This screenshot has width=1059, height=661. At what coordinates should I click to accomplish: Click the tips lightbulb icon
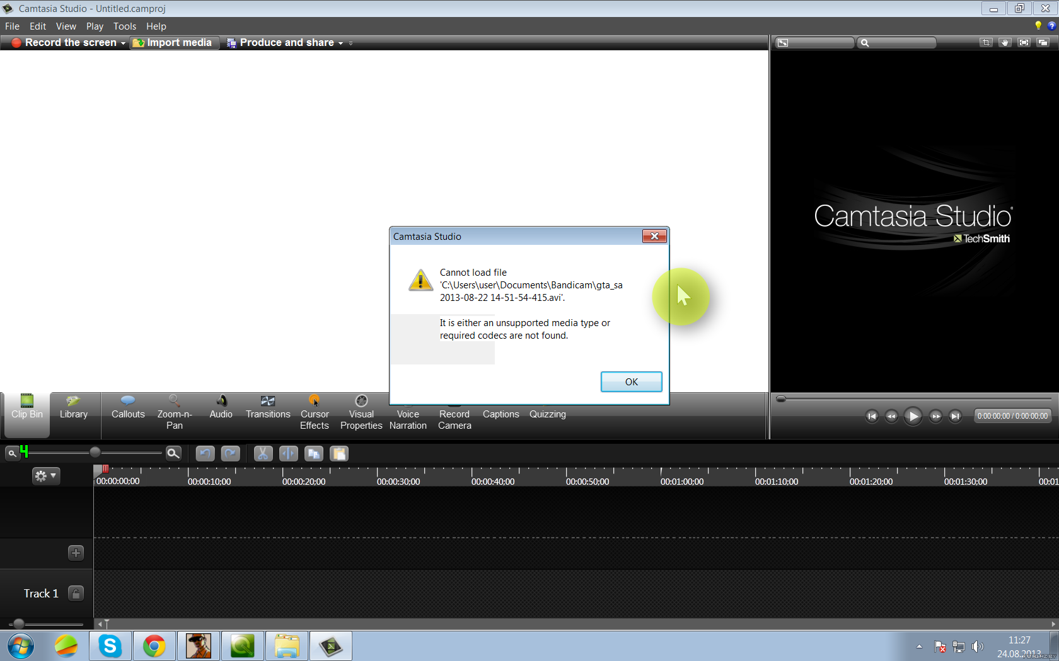(x=1038, y=26)
